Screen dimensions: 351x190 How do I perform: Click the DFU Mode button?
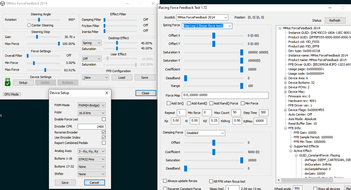[x=12, y=94]
